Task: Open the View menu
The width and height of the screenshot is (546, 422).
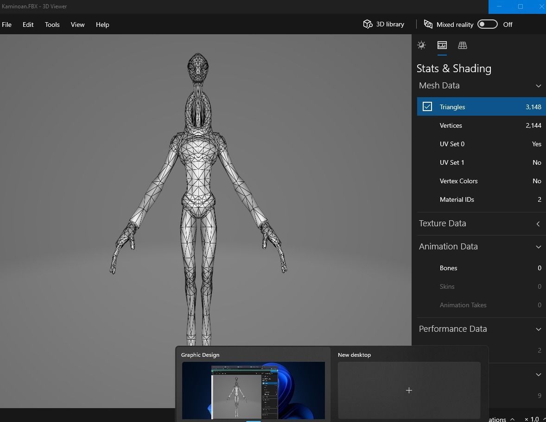Action: point(78,25)
